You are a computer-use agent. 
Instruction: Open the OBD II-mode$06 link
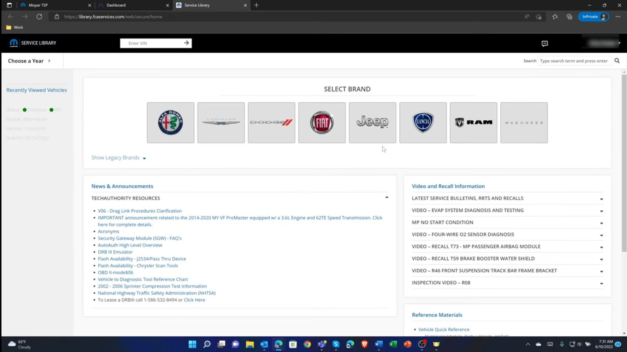(x=115, y=272)
